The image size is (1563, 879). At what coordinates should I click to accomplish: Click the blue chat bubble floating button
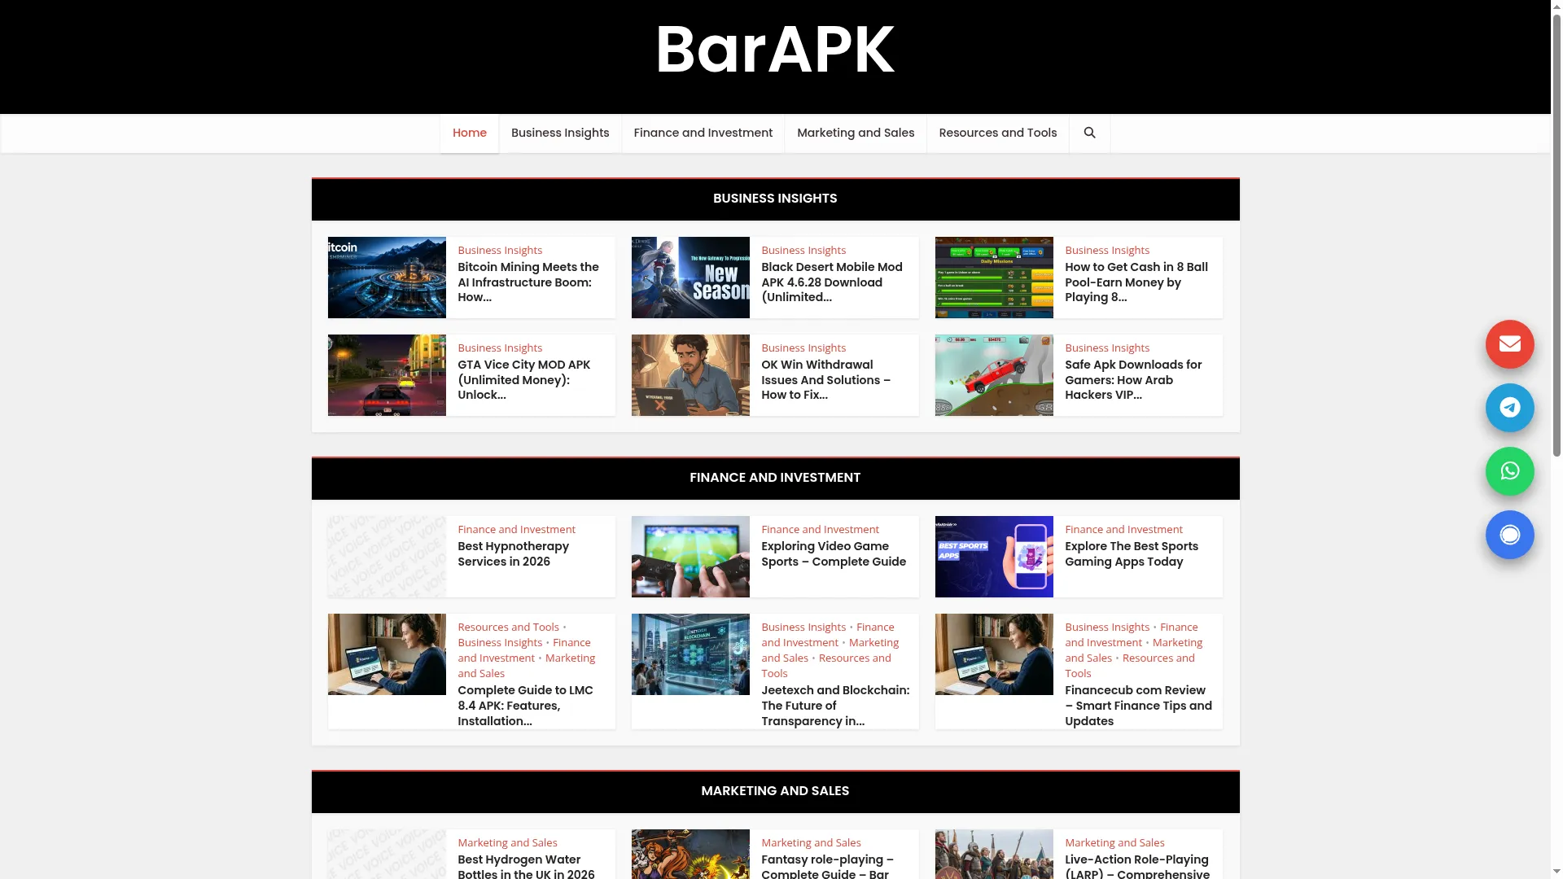click(x=1509, y=535)
